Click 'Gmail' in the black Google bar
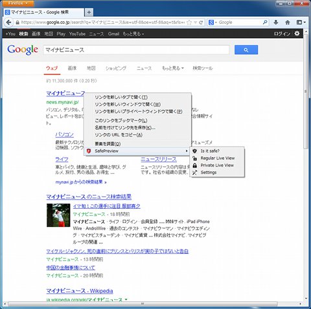The image size is (311, 309). [113, 34]
